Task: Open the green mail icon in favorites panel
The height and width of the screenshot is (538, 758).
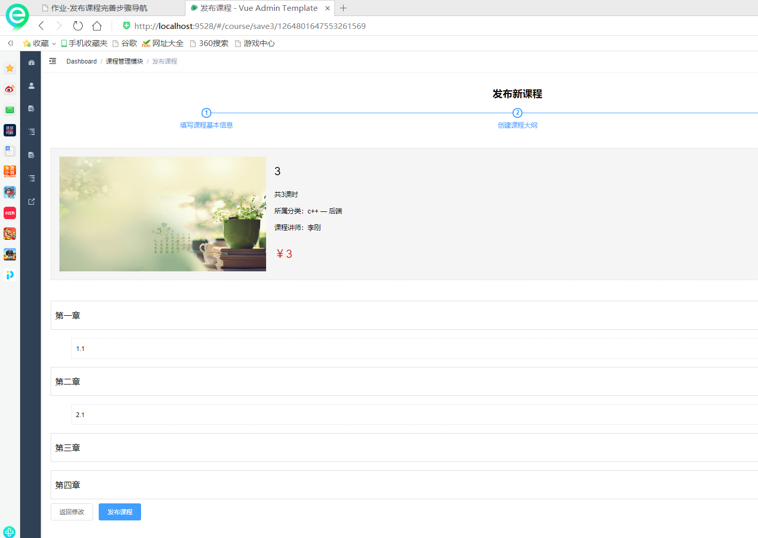Action: tap(9, 110)
